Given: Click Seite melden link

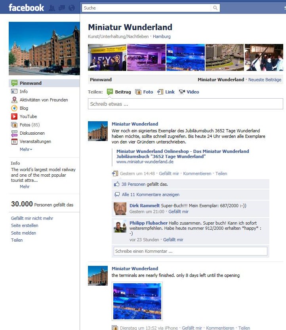Looking at the screenshot, I should [x=24, y=233].
